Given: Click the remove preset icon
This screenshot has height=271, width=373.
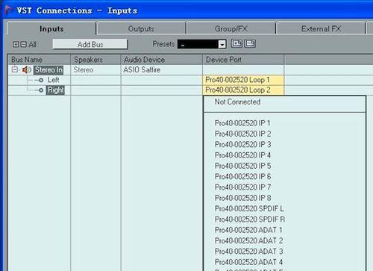Looking at the screenshot, I should [x=250, y=43].
